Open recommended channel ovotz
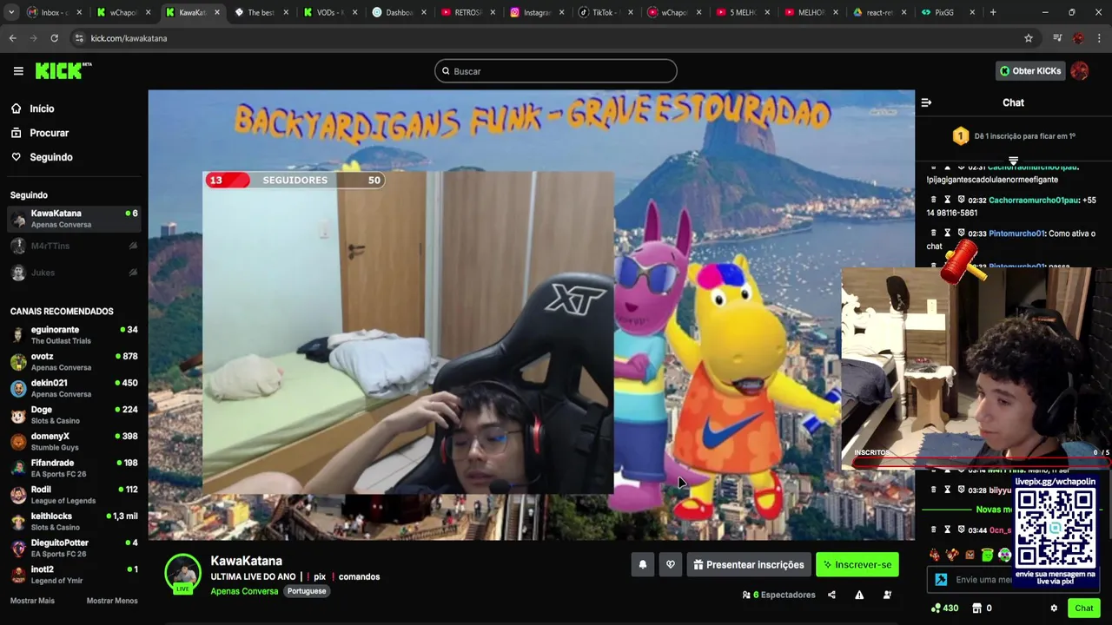This screenshot has height=625, width=1112. click(74, 362)
